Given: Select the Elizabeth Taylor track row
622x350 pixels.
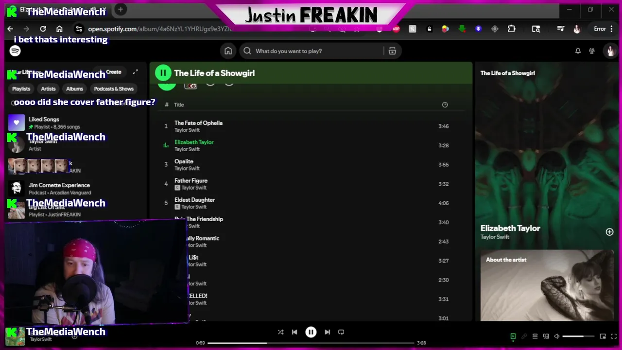Looking at the screenshot, I should [311, 145].
